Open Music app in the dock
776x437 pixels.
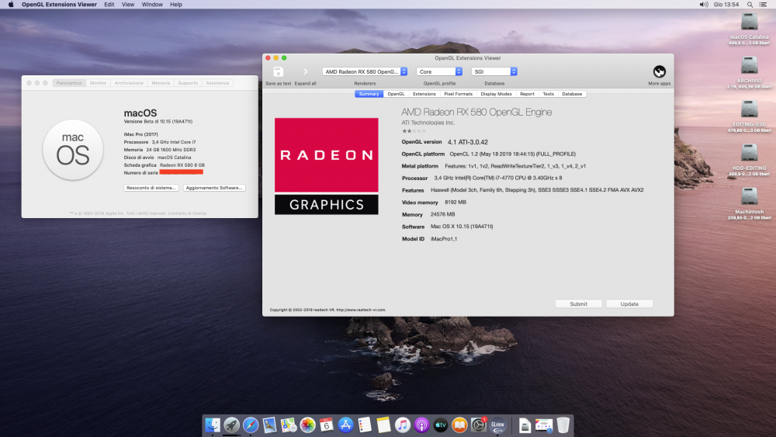(402, 425)
